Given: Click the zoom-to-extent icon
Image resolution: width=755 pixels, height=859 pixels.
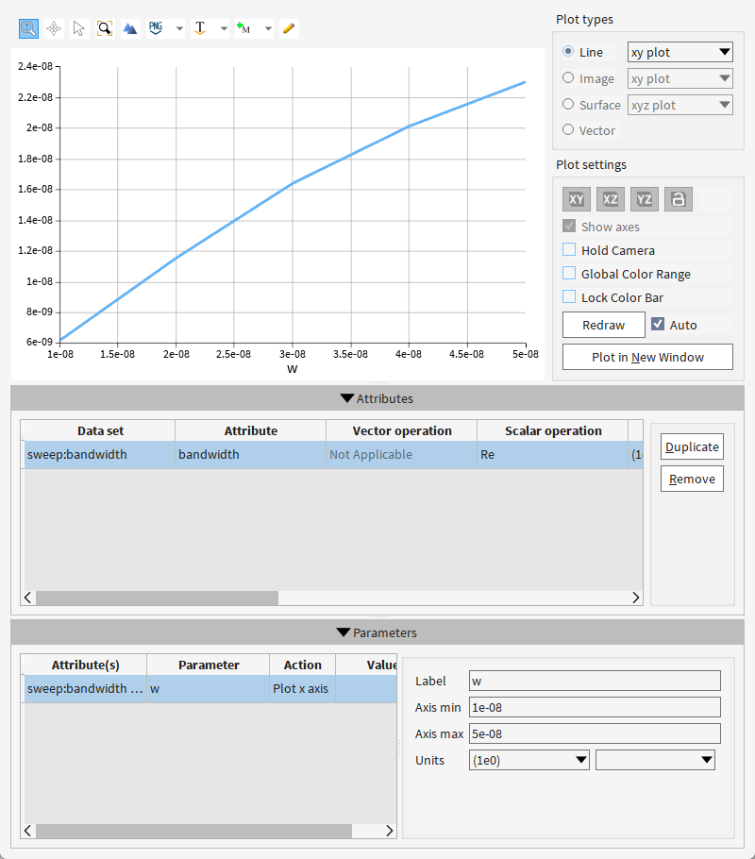Looking at the screenshot, I should point(104,28).
